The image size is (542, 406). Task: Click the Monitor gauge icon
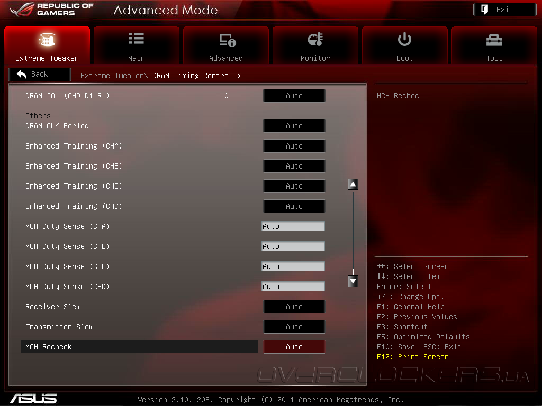[315, 39]
